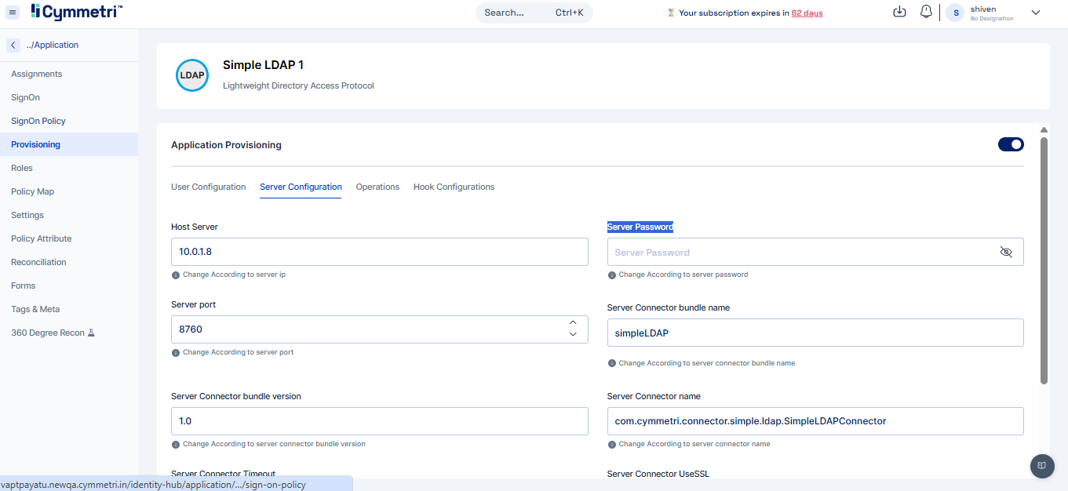Open the help book icon
The height and width of the screenshot is (491, 1068).
tap(1041, 465)
